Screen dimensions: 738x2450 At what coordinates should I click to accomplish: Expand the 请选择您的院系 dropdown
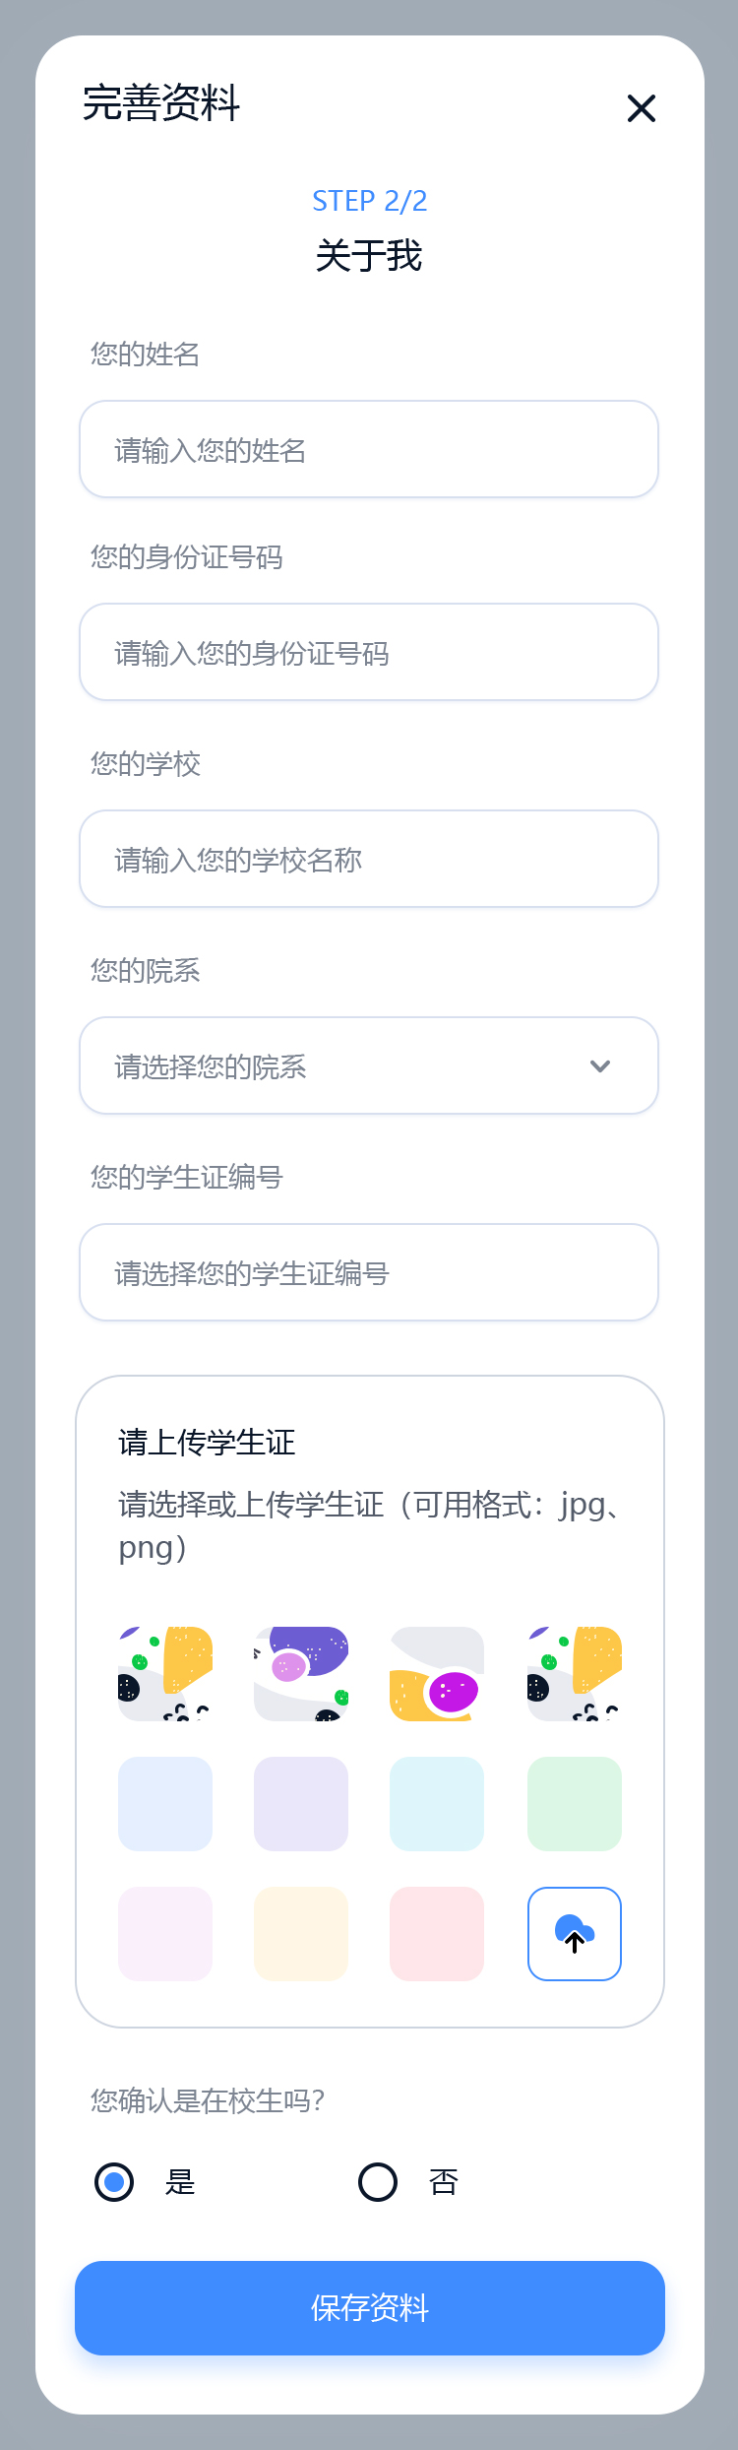point(369,1065)
